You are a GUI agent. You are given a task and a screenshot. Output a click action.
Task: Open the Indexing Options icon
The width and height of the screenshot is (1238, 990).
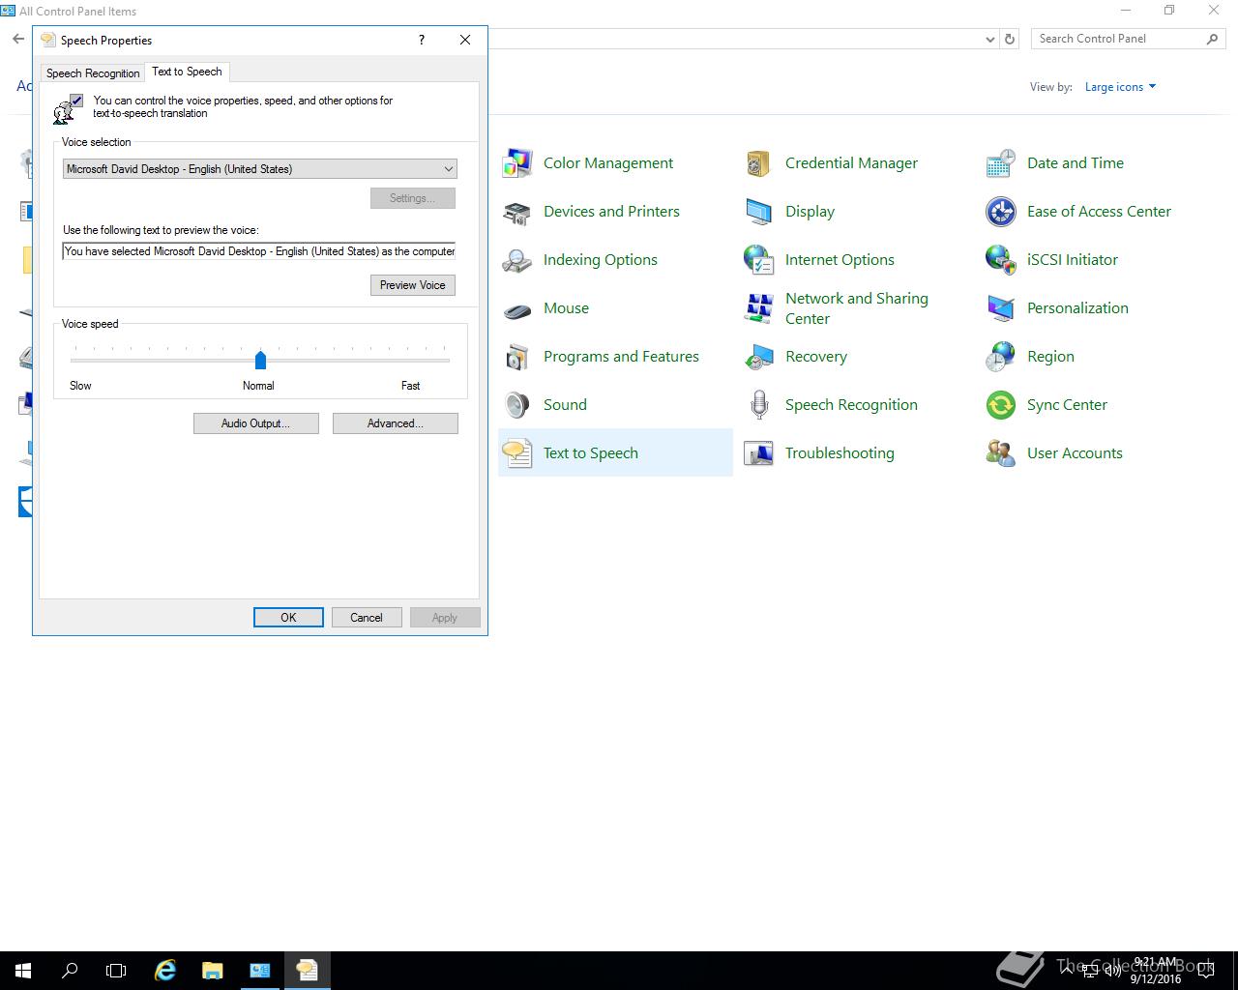(517, 260)
